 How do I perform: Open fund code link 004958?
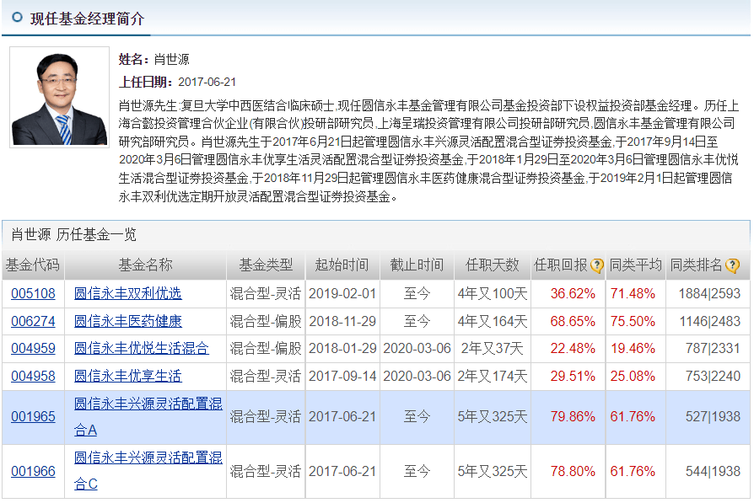pos(33,376)
